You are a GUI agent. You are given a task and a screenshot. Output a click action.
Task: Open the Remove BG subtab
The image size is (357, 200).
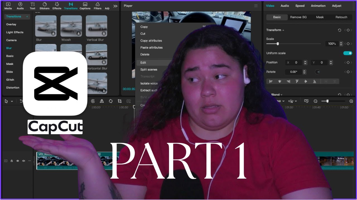(298, 17)
